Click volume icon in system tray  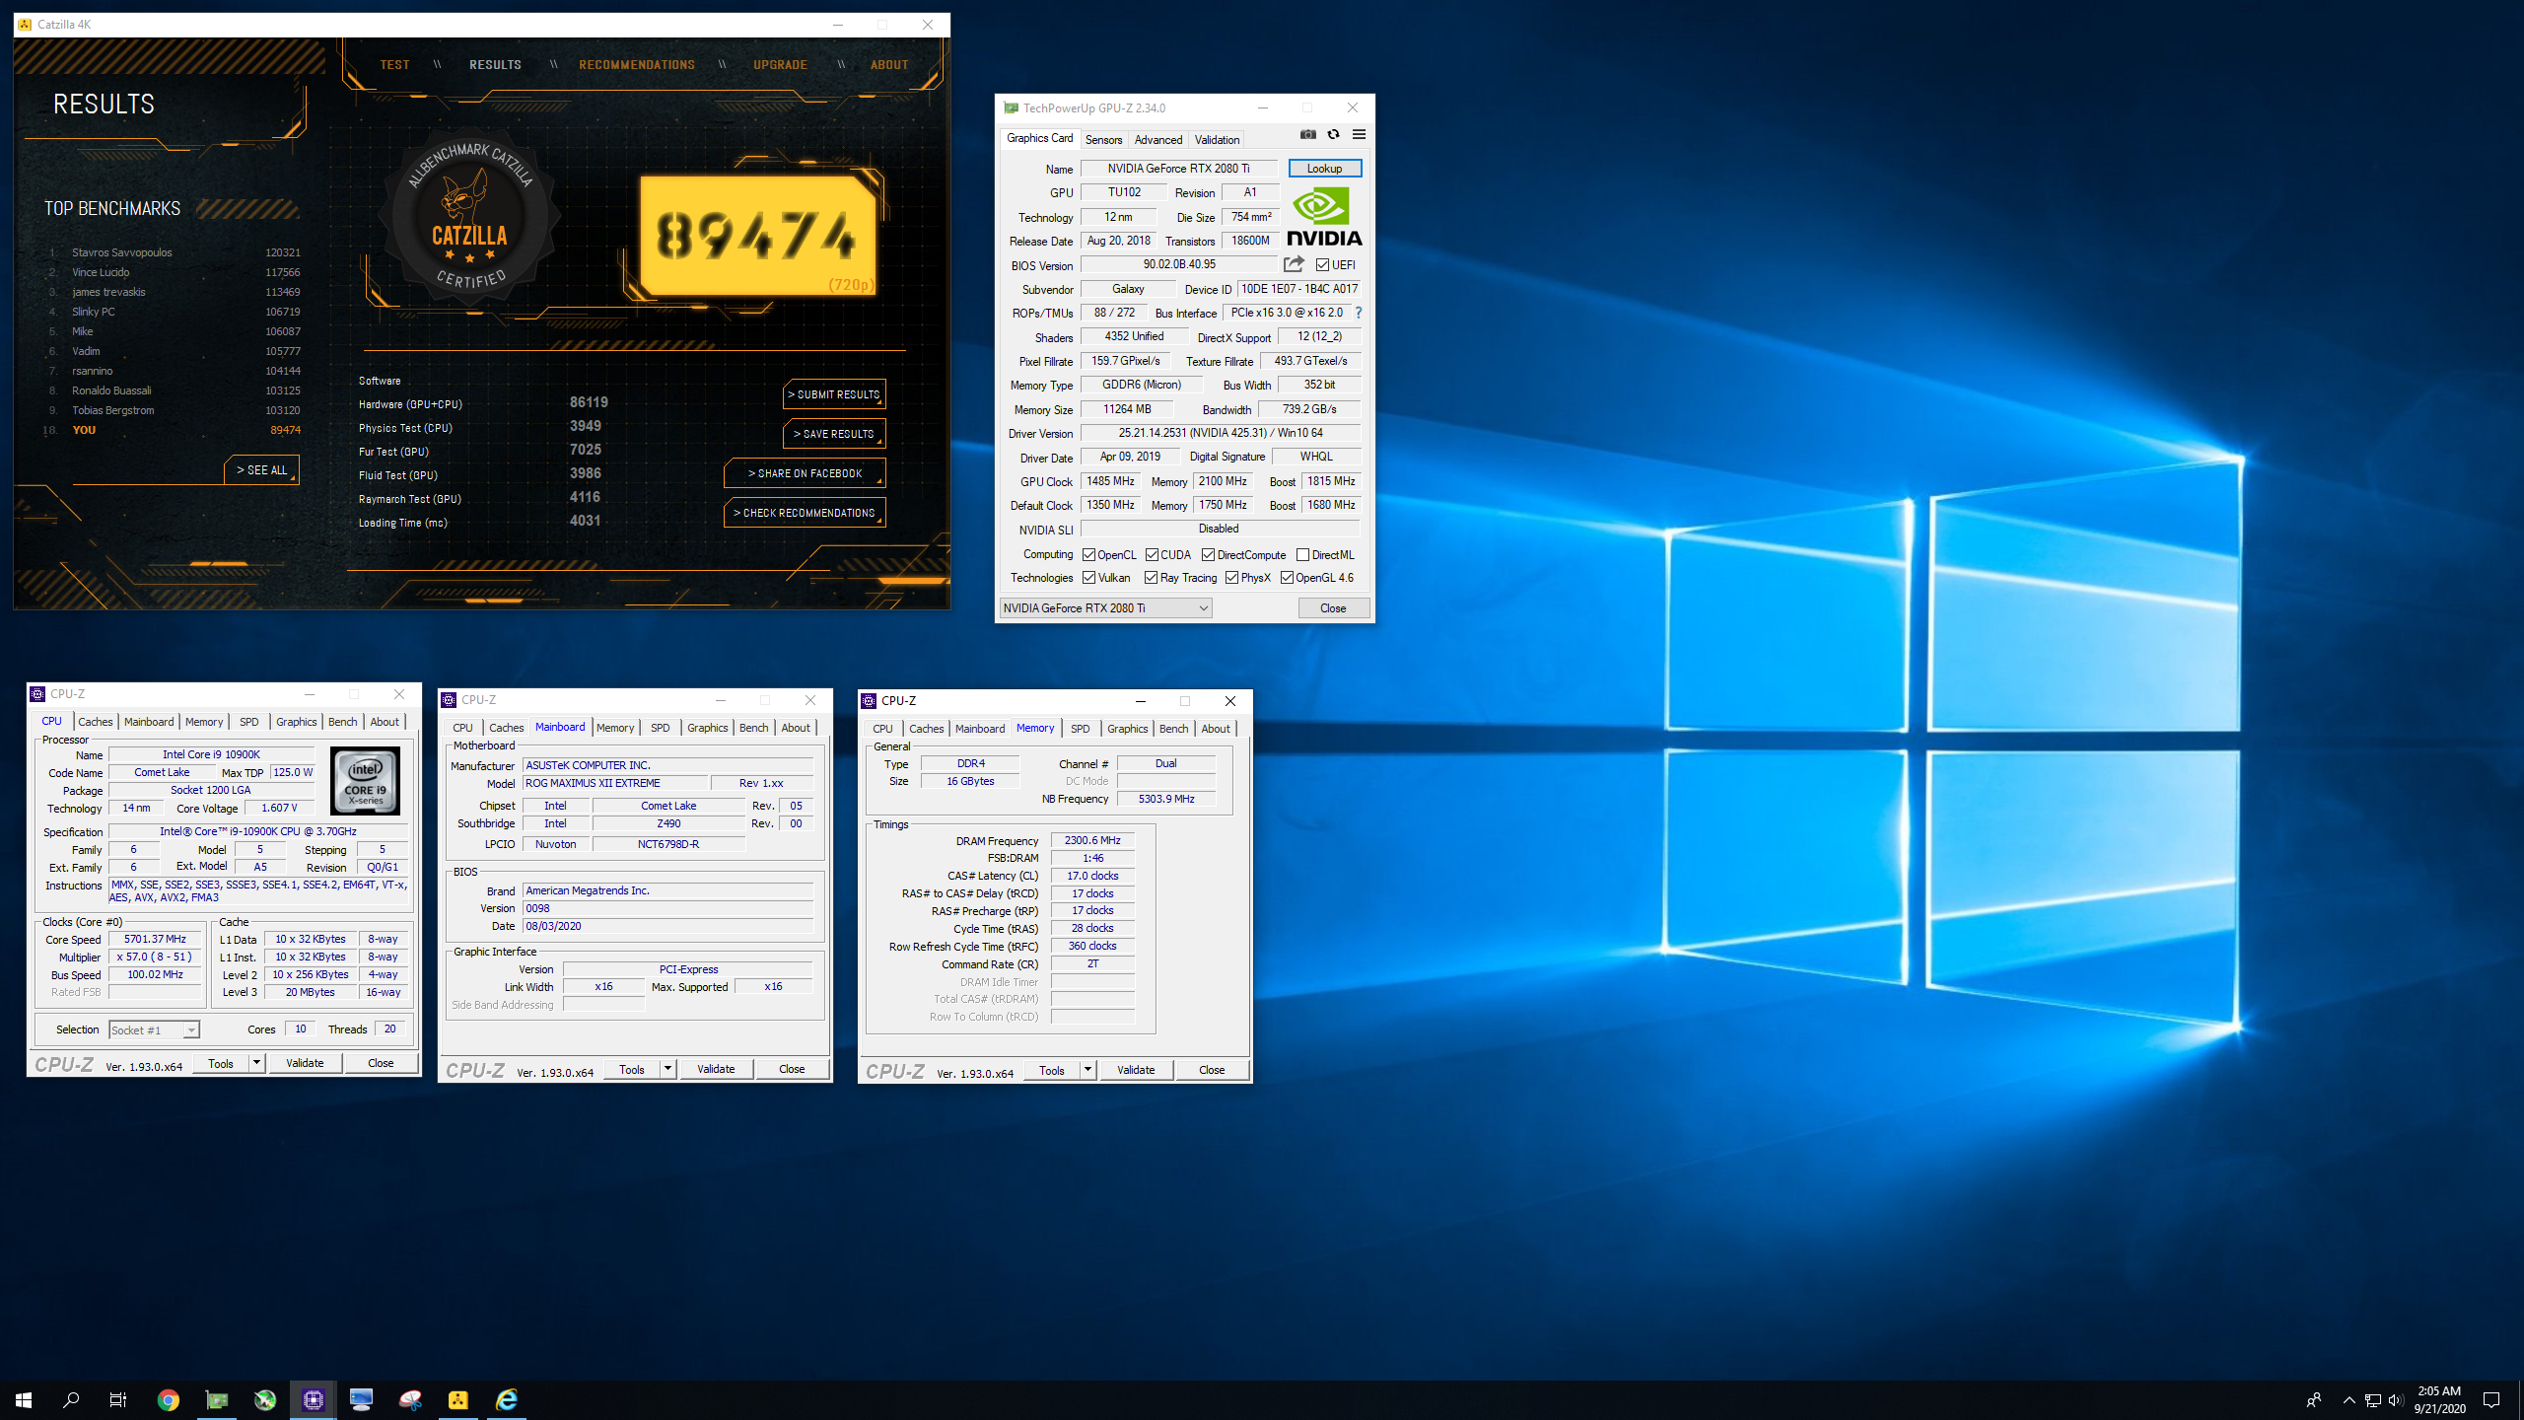[x=2396, y=1399]
